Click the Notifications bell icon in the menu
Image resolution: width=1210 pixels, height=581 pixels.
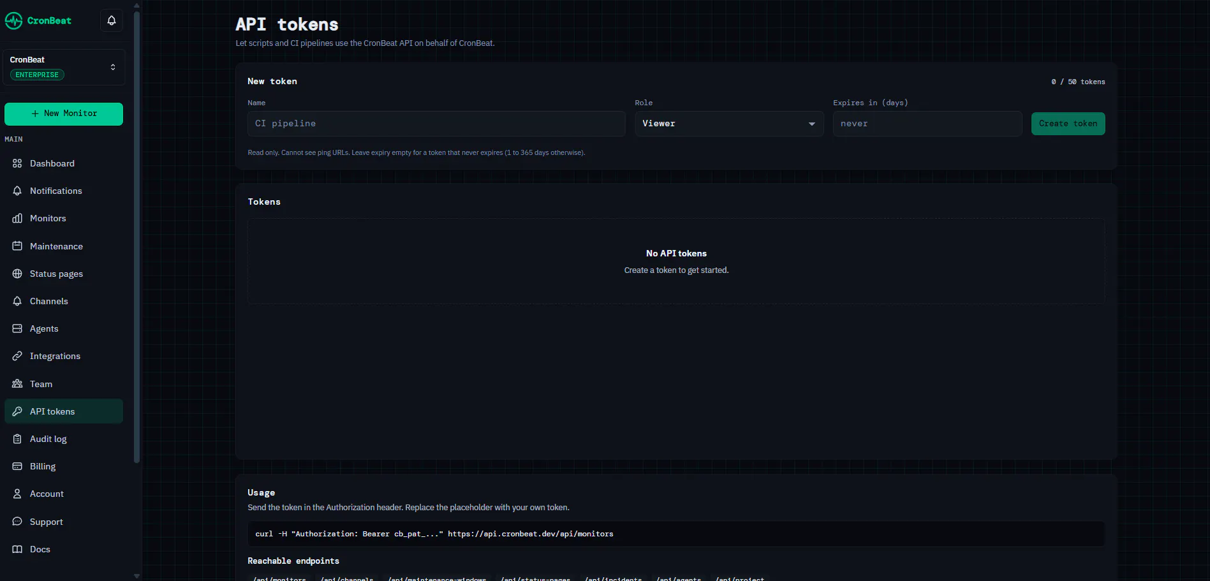click(x=17, y=191)
